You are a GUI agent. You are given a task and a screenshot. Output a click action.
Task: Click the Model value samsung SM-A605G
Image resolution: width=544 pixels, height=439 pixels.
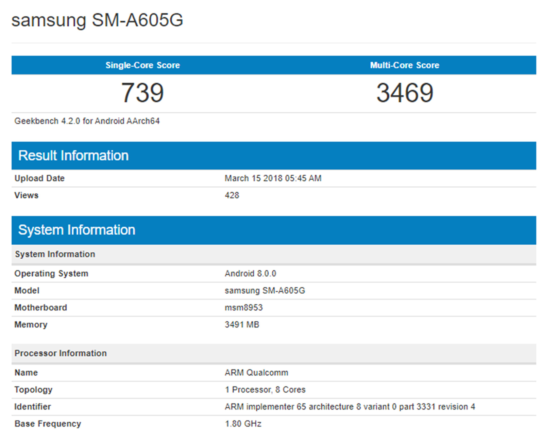coord(265,291)
